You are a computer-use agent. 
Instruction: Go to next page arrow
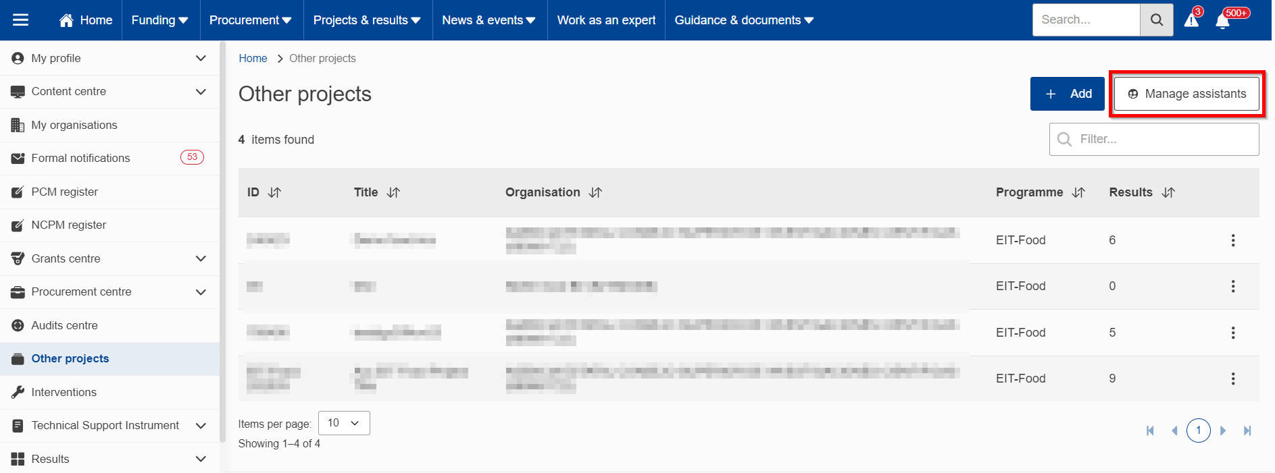[1223, 430]
